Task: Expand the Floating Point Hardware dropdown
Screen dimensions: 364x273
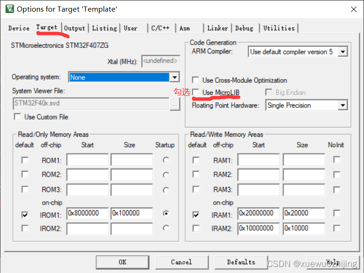Action: click(x=343, y=106)
